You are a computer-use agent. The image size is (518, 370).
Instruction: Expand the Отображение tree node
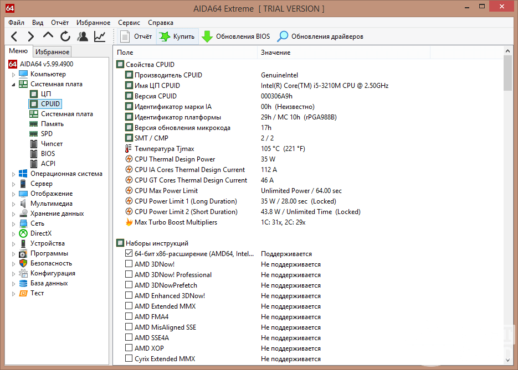tap(13, 194)
